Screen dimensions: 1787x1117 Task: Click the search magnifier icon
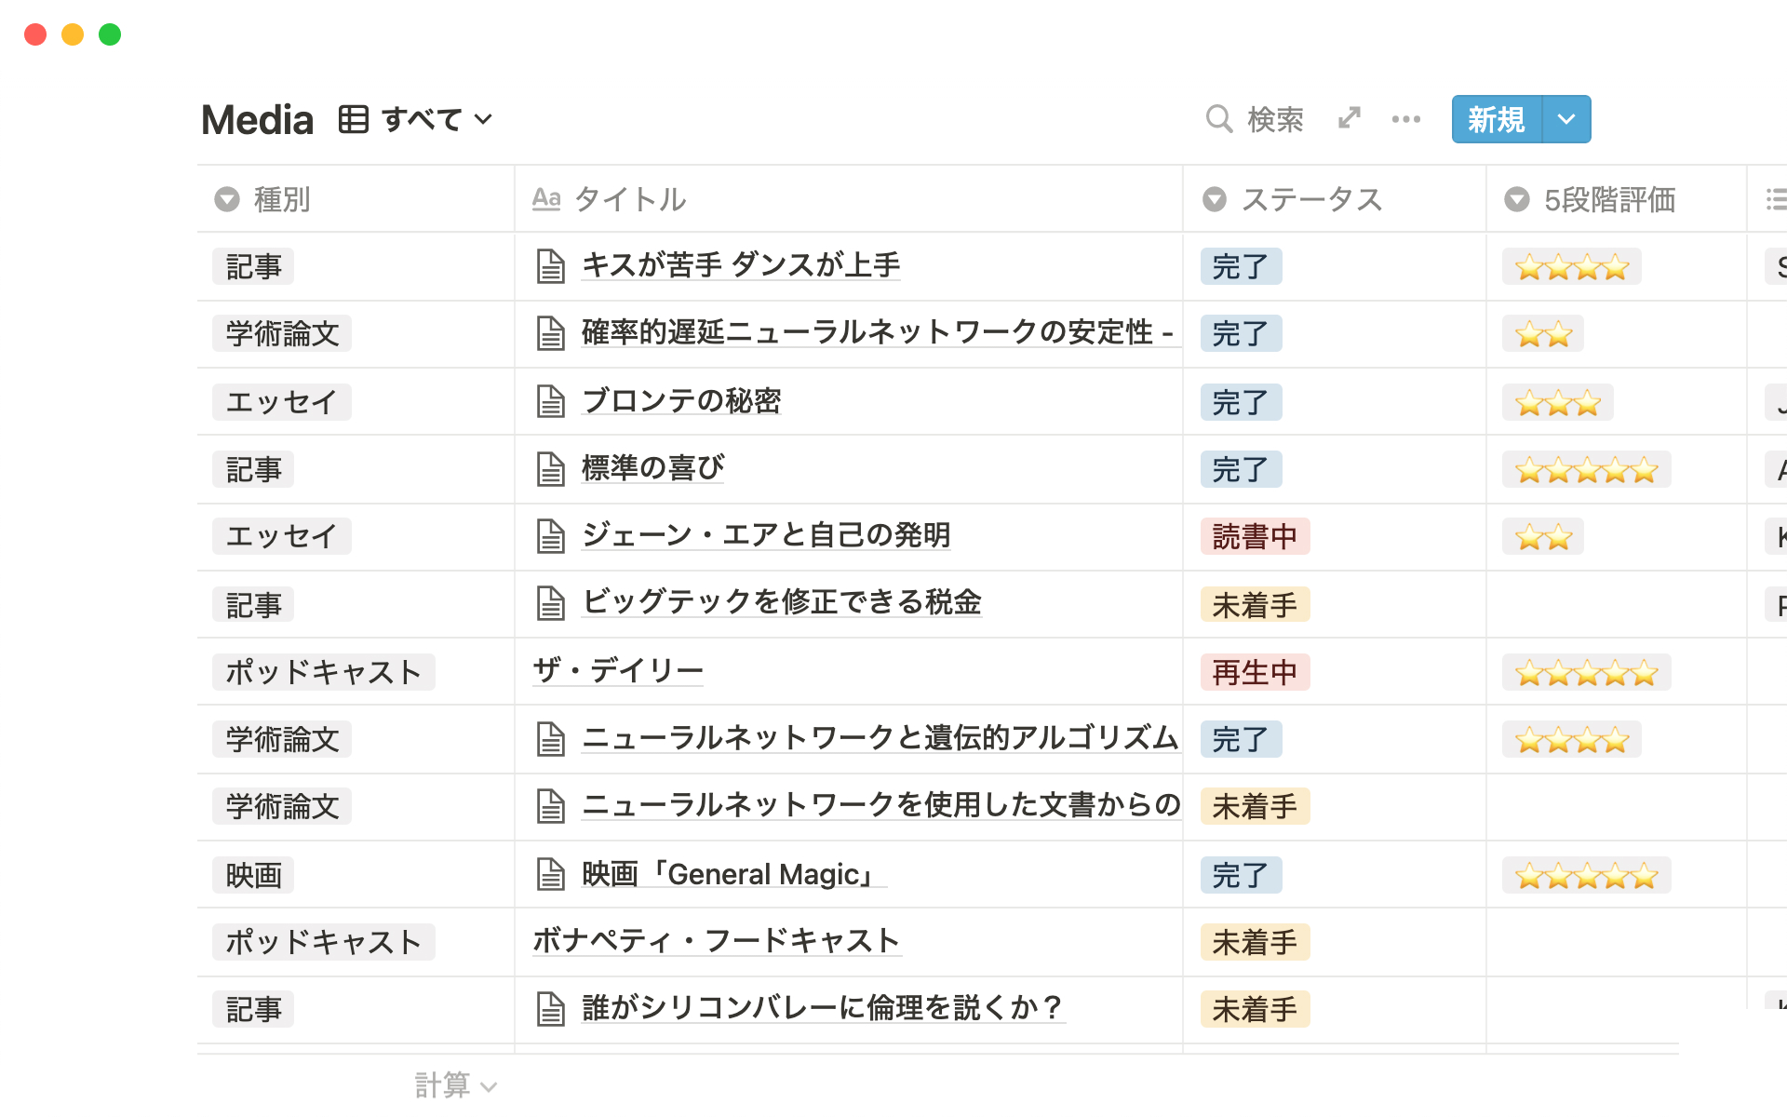(x=1218, y=119)
